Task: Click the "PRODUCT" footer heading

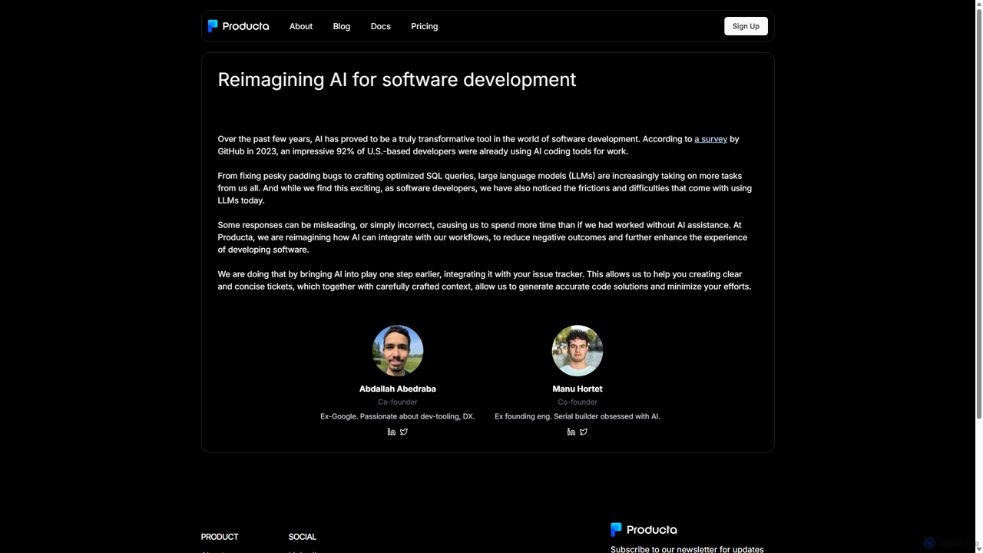Action: tap(220, 537)
